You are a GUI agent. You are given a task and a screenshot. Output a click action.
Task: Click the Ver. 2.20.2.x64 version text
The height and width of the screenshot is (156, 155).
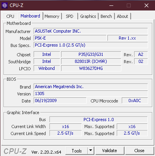pyautogui.click(x=46, y=152)
